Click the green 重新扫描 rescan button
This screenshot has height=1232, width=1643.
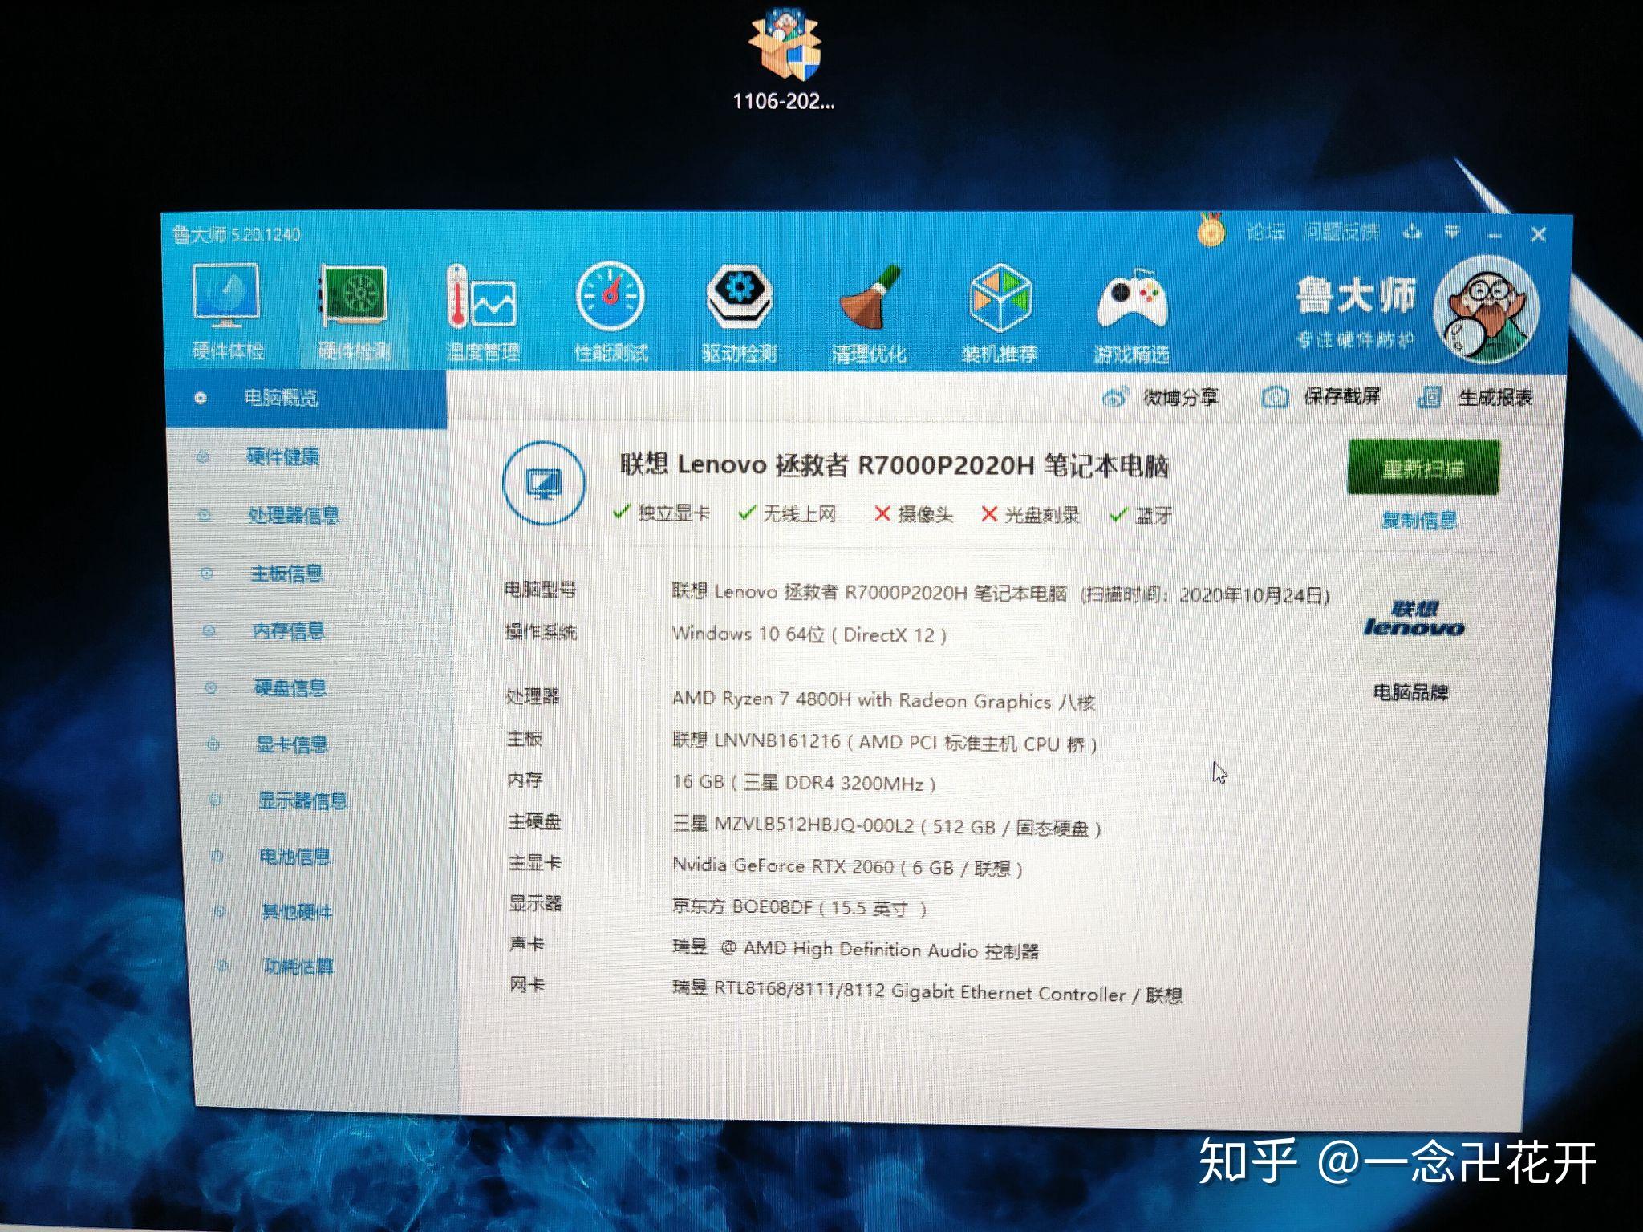(1423, 468)
